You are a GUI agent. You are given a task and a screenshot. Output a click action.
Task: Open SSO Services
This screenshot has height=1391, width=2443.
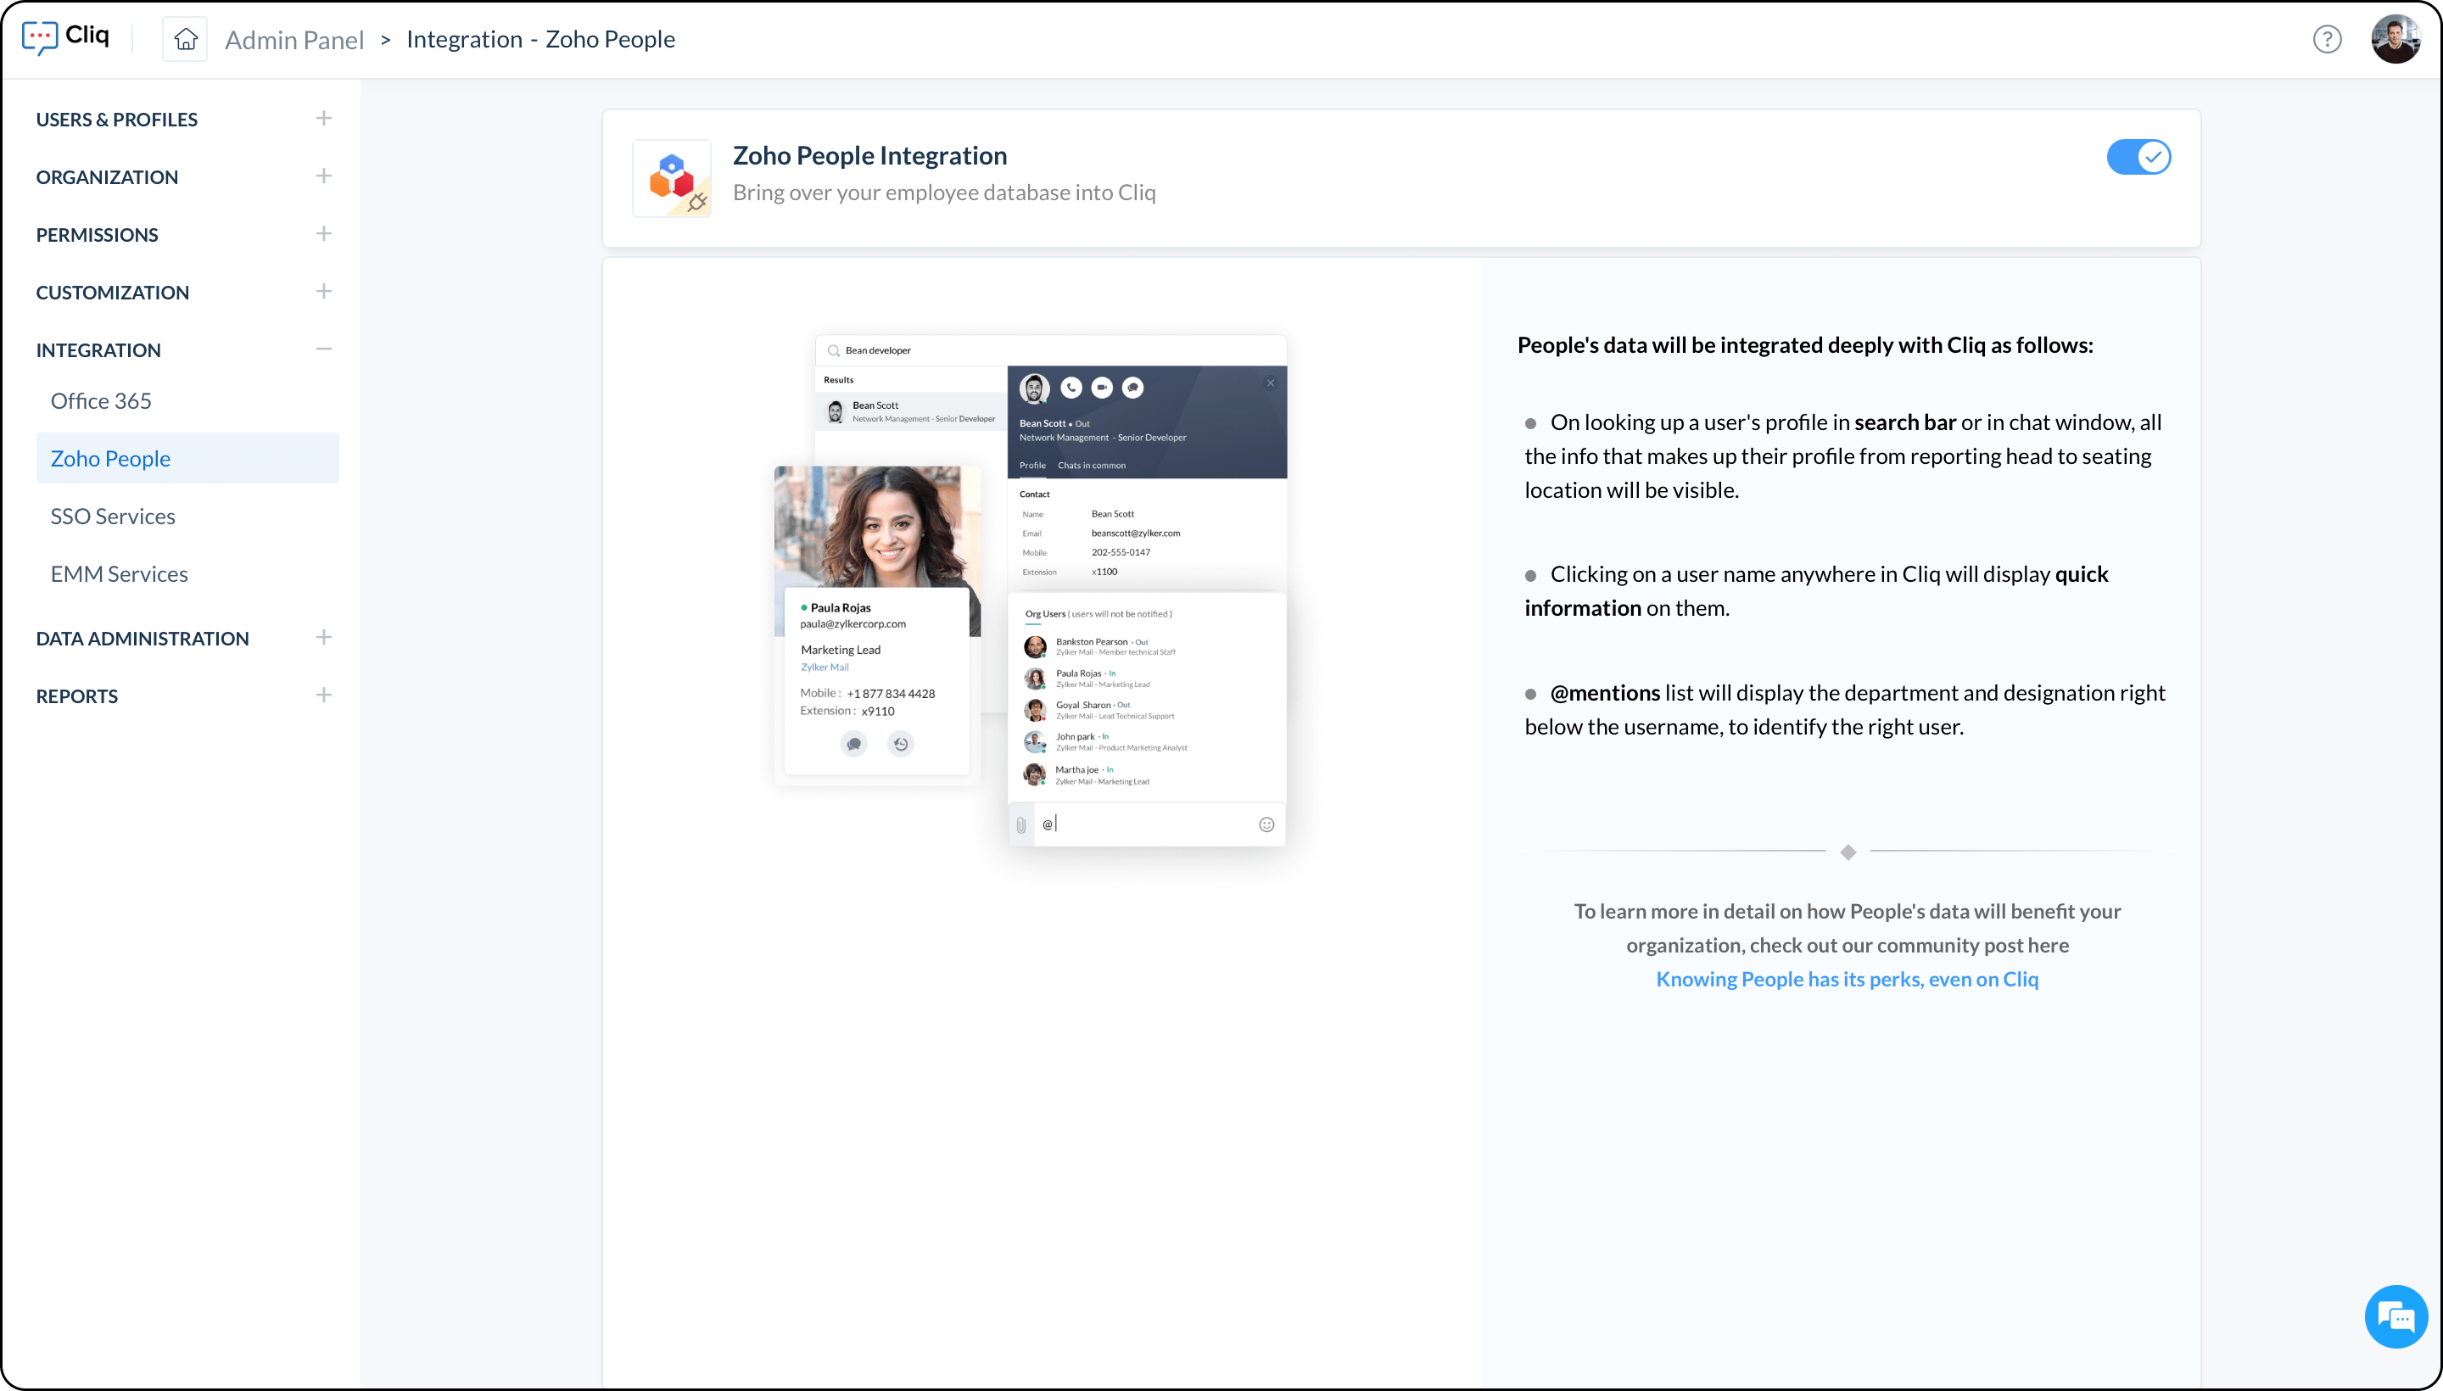click(113, 516)
